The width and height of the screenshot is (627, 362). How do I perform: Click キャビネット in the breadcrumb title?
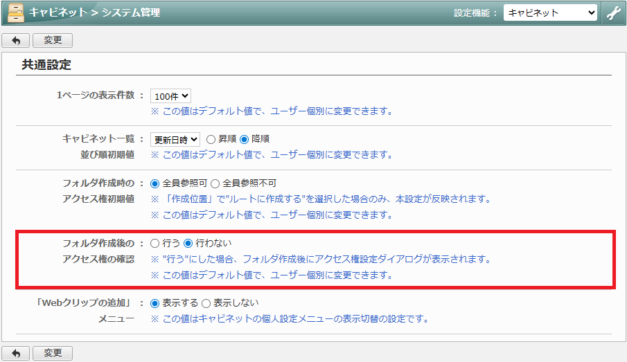58,12
